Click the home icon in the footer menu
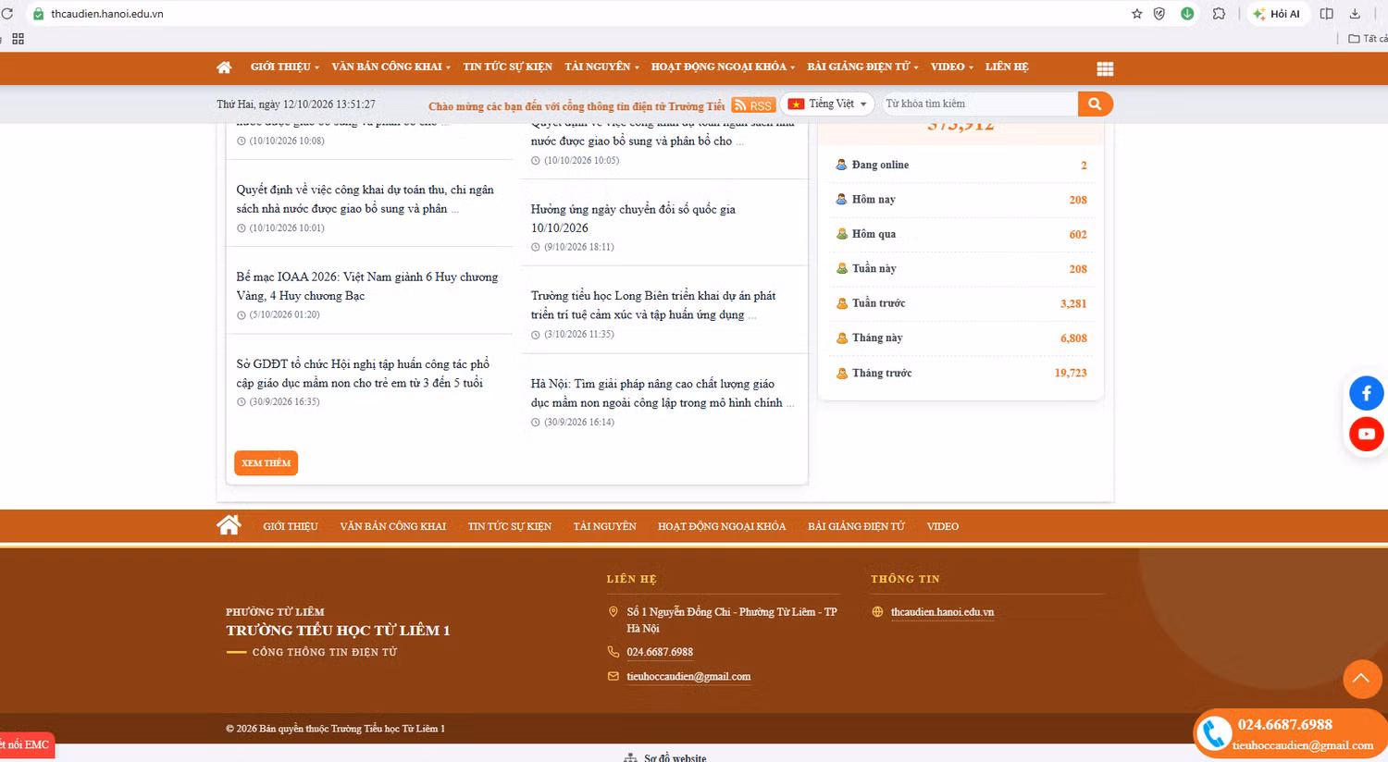This screenshot has width=1388, height=762. tap(229, 525)
